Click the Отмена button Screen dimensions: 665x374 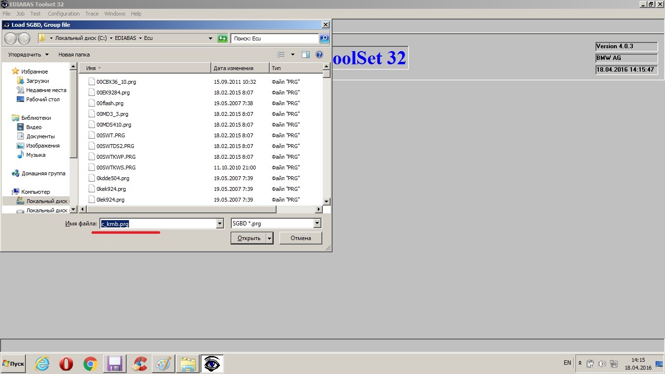click(x=301, y=238)
